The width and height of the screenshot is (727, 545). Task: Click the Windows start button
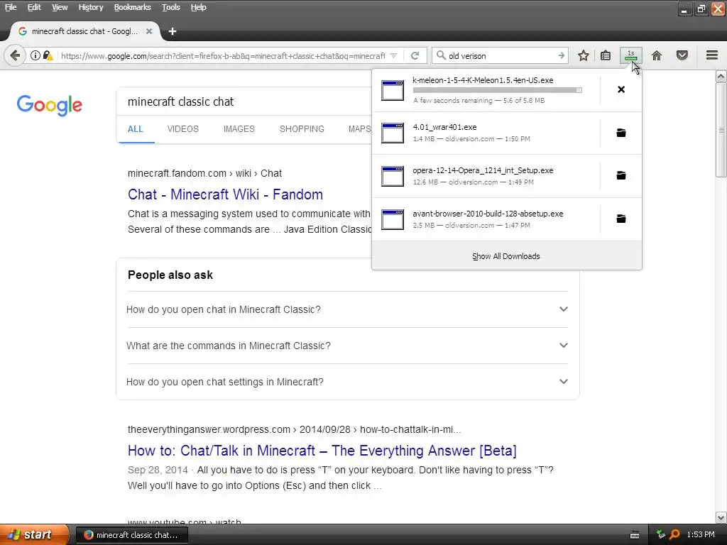(x=34, y=534)
